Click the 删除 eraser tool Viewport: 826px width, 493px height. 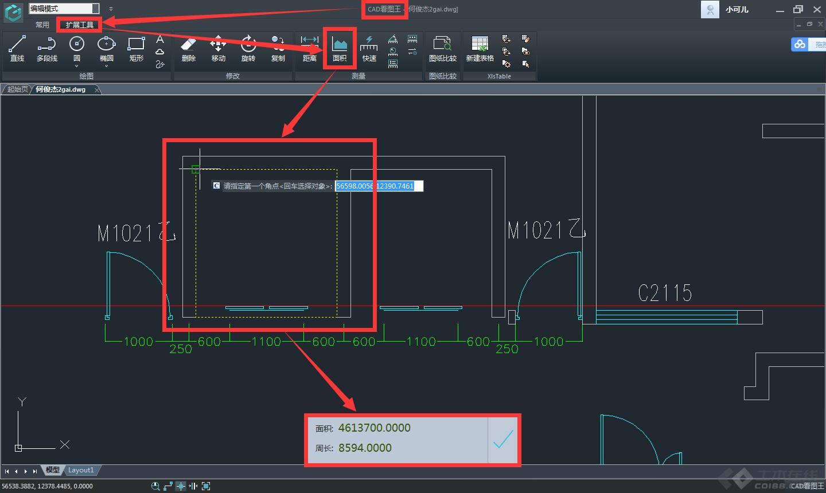point(188,49)
